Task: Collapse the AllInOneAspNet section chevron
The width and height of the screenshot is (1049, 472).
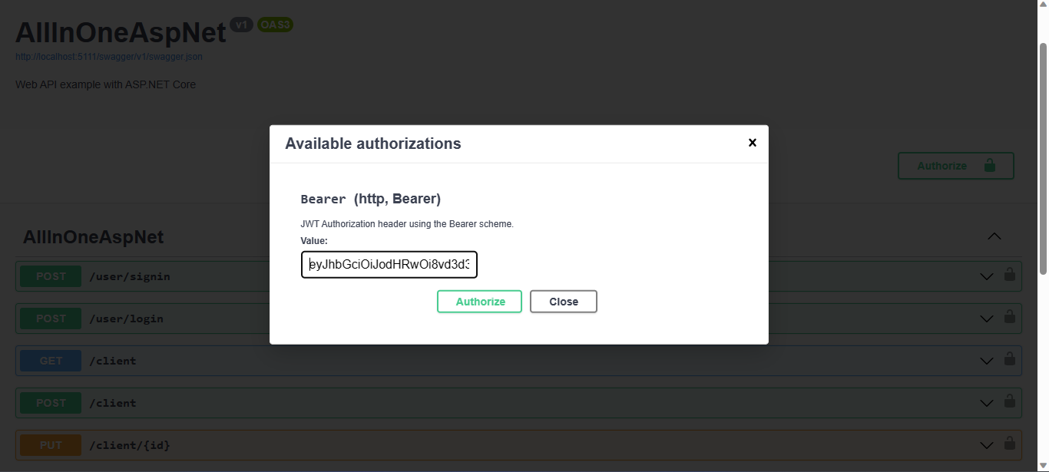Action: tap(994, 236)
